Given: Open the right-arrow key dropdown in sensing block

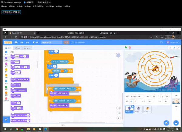Looking at the screenshot, I should click(x=55, y=62).
